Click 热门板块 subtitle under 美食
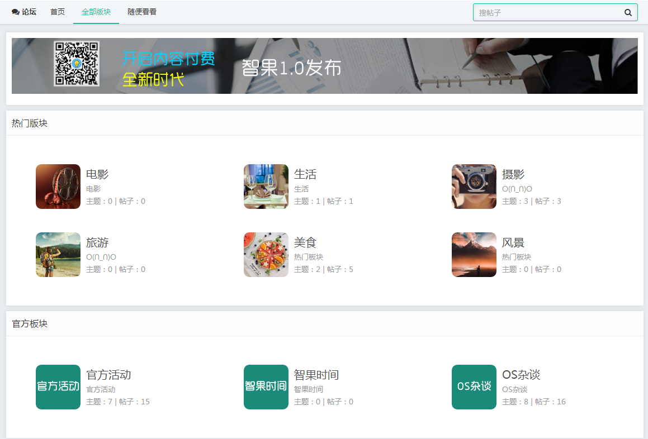Viewport: 648px width, 439px height. click(308, 257)
